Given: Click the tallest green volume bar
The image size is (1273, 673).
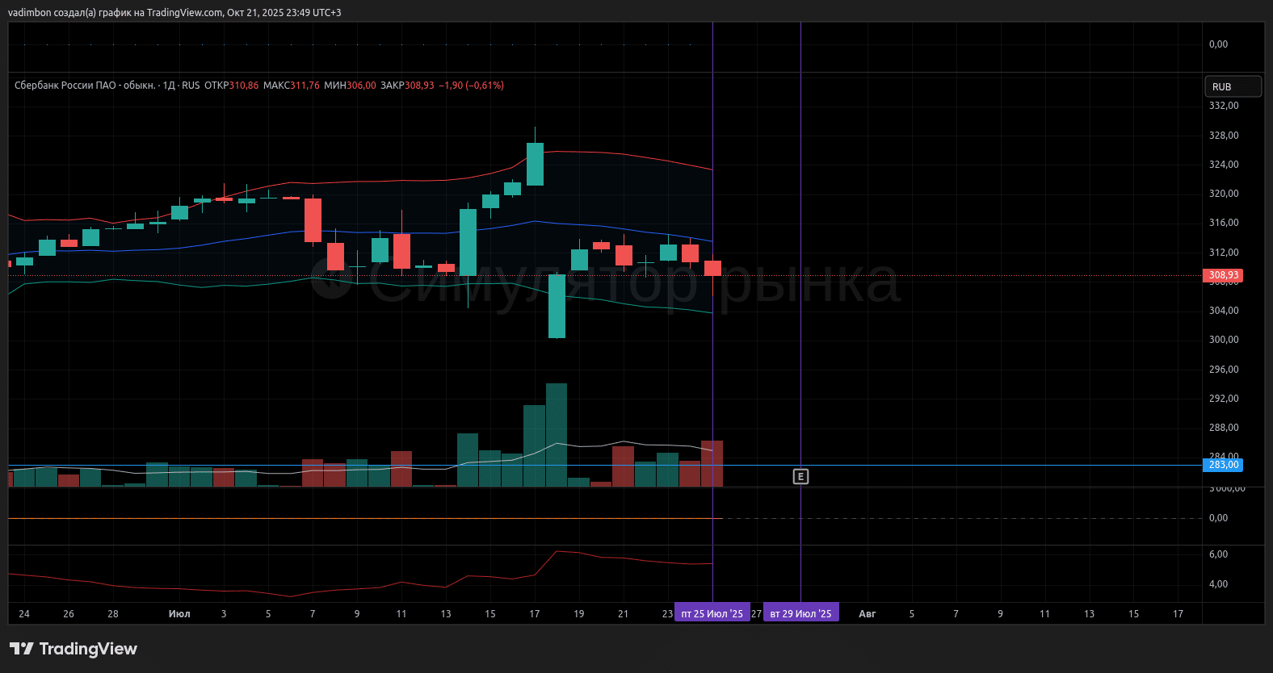Looking at the screenshot, I should pos(557,436).
